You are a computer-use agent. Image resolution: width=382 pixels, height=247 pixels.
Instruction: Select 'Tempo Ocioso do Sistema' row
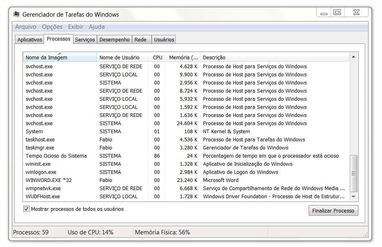click(x=186, y=156)
